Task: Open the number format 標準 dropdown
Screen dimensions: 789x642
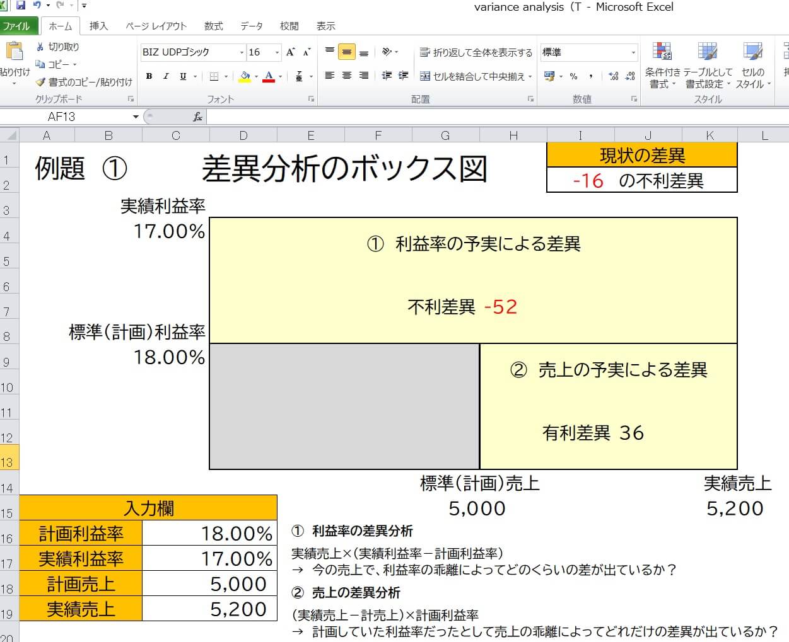Action: (x=633, y=52)
